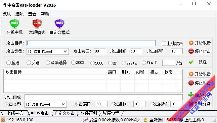Switch to the 程序设置 tab

[x=111, y=113]
